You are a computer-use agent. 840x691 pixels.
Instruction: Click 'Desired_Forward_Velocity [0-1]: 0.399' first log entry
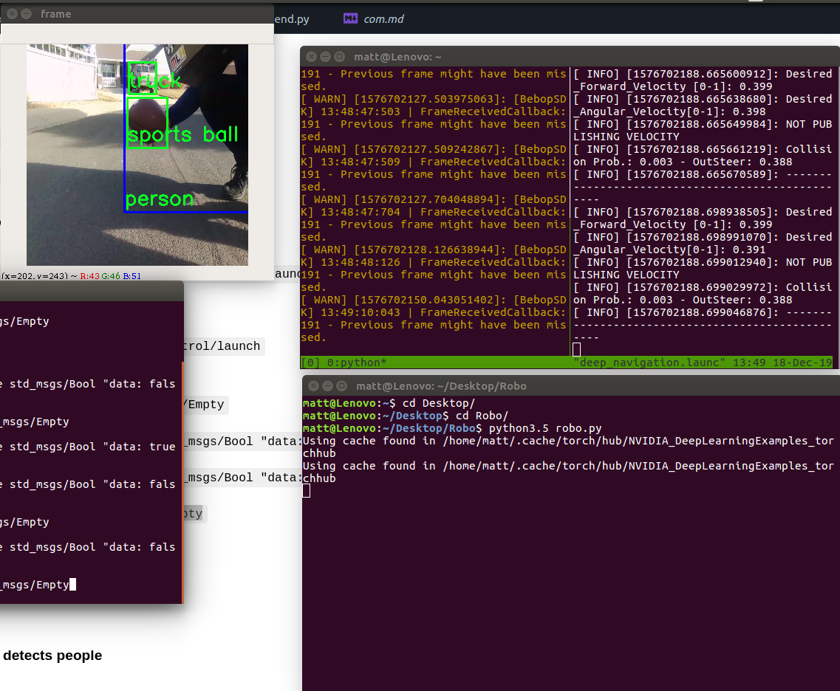(x=703, y=80)
